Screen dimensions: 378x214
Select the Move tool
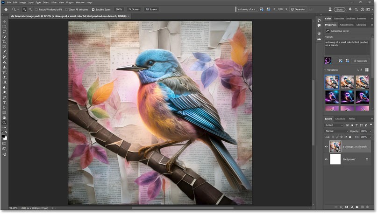[4, 22]
